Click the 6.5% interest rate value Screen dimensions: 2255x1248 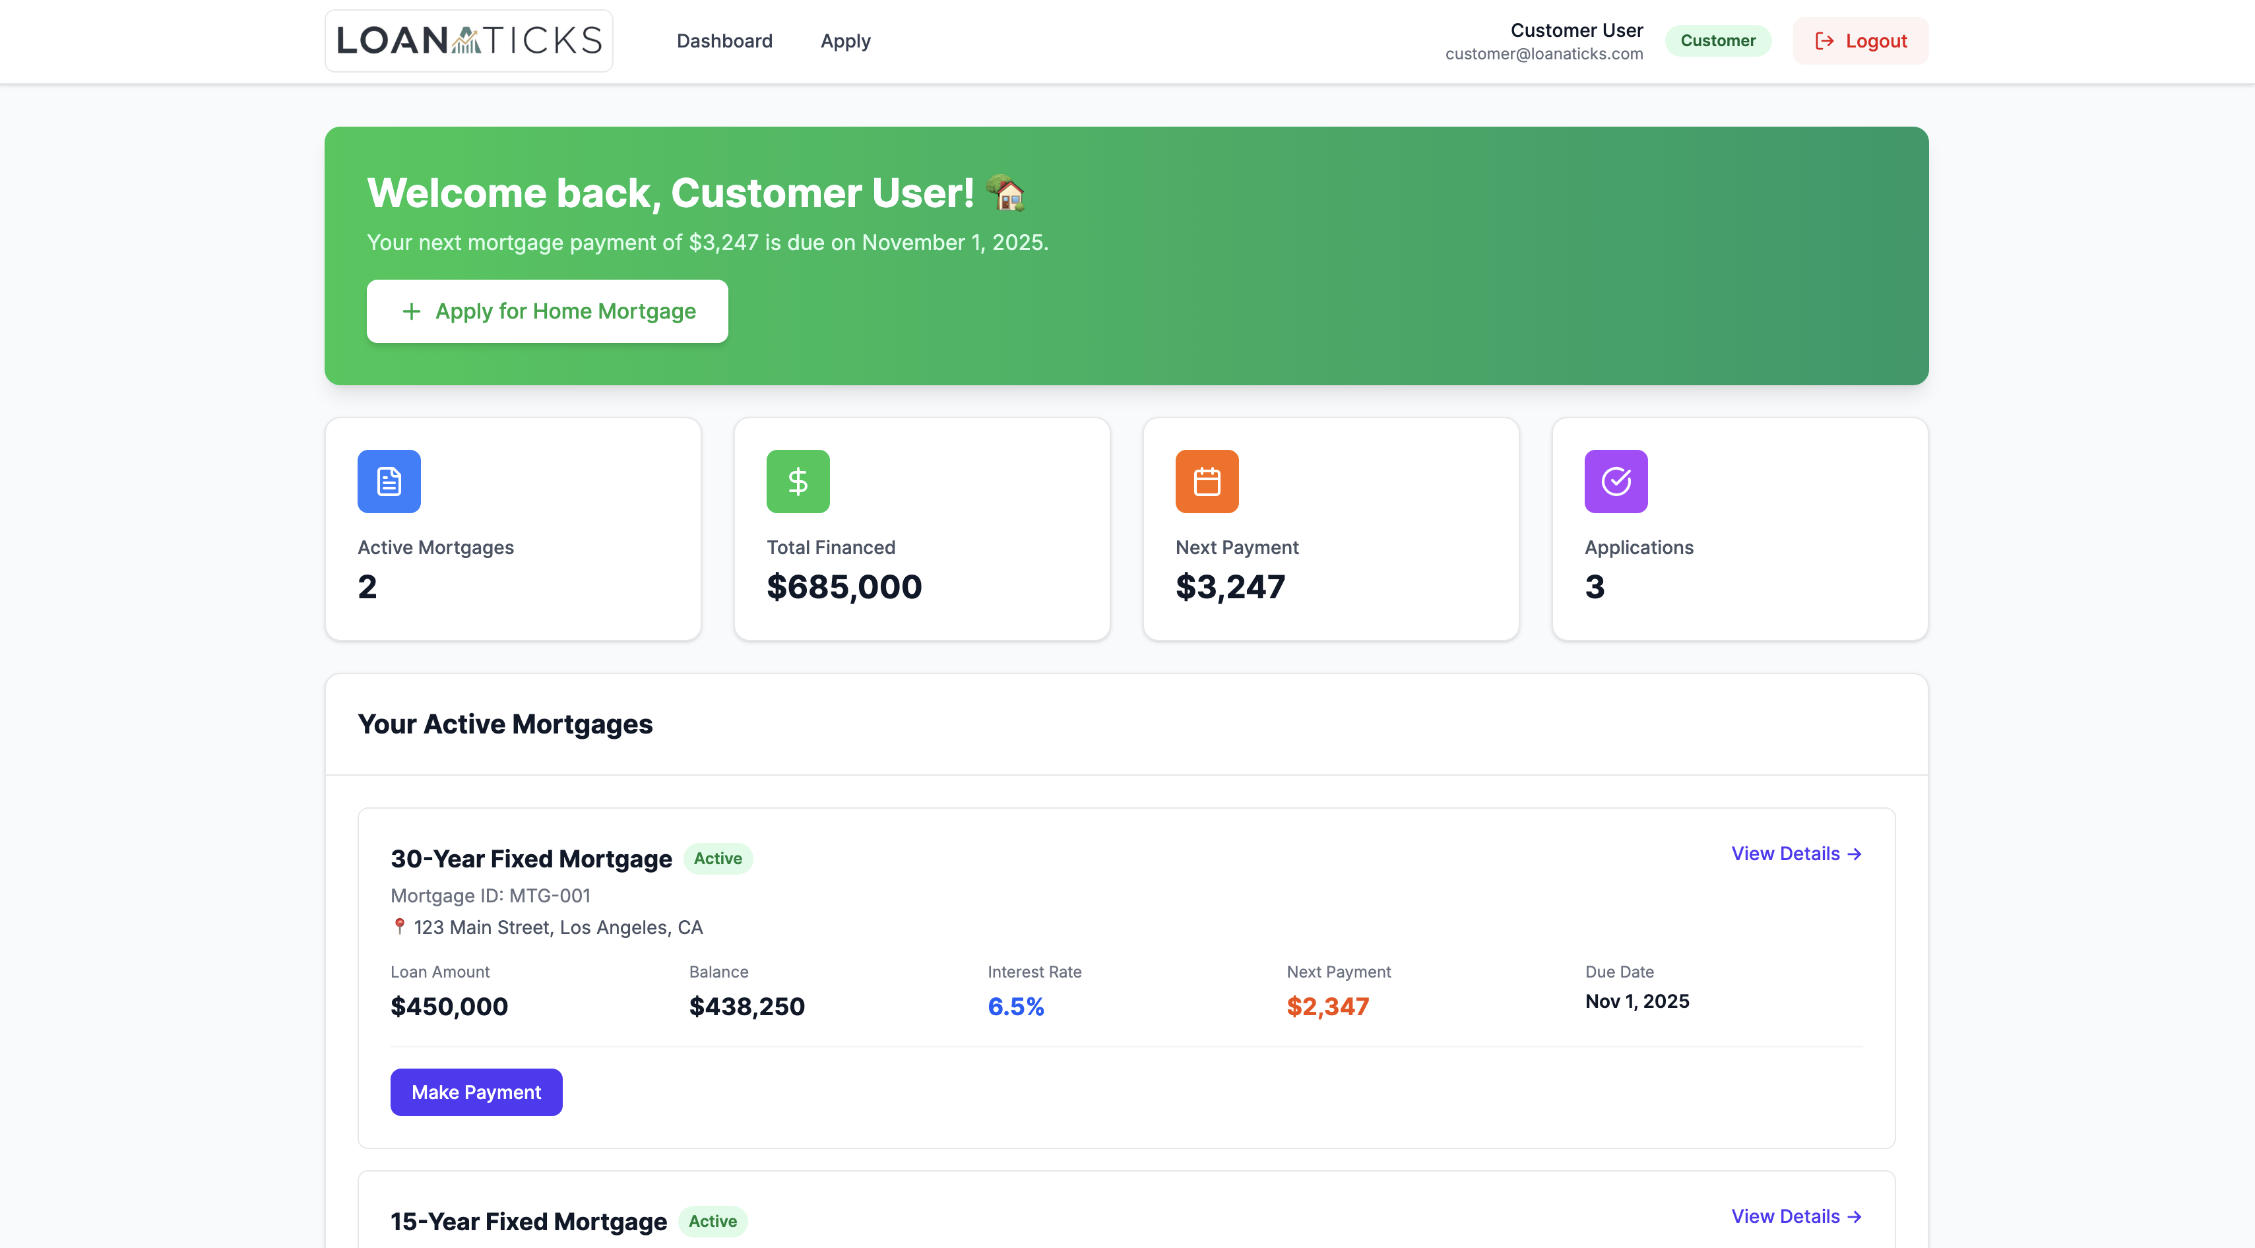[x=1015, y=1007]
